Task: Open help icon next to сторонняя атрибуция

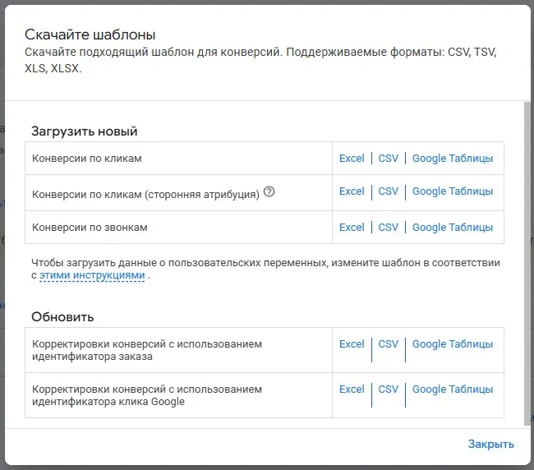Action: point(269,191)
